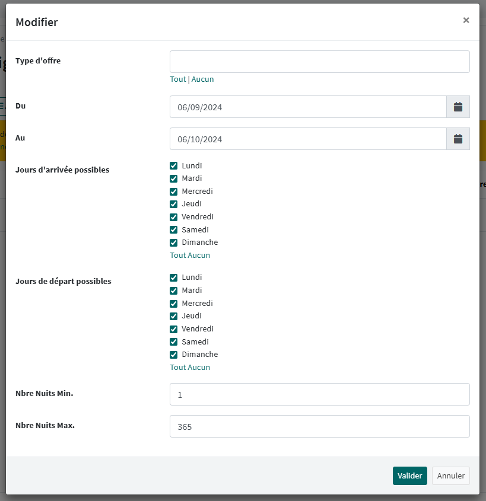Uncheck Dimanche in arrival days
This screenshot has width=486, height=501.
pos(174,242)
